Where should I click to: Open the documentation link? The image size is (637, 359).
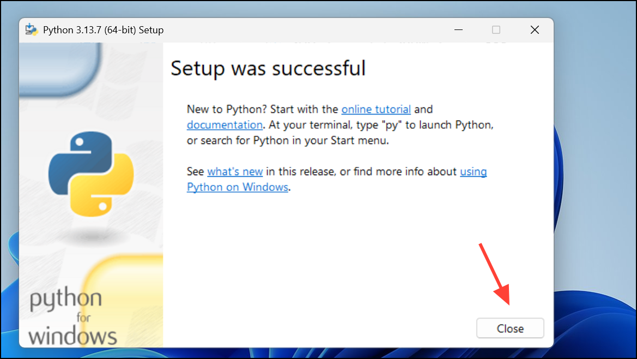[225, 125]
